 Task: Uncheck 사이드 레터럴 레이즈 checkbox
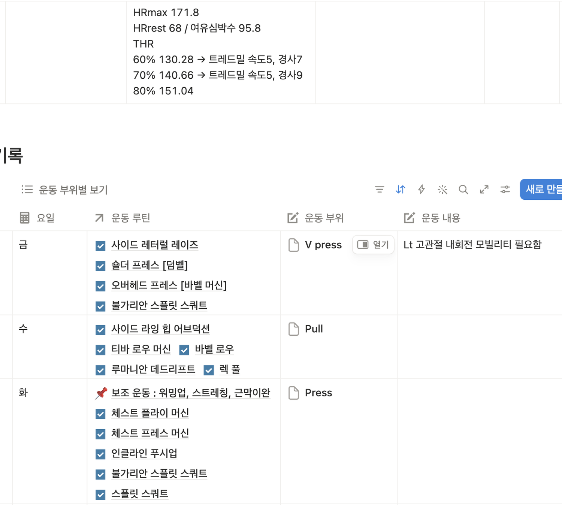pos(100,246)
